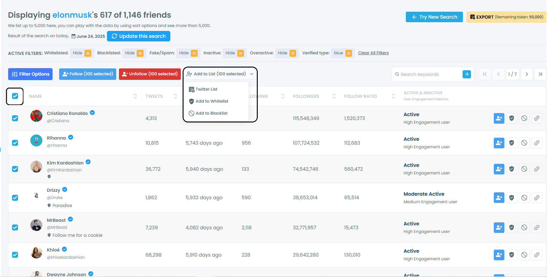Remove the Overactive Hide filter

click(293, 53)
